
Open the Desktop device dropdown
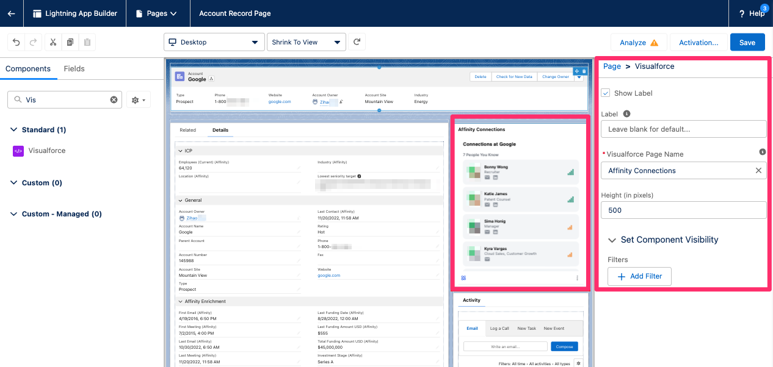tap(214, 41)
